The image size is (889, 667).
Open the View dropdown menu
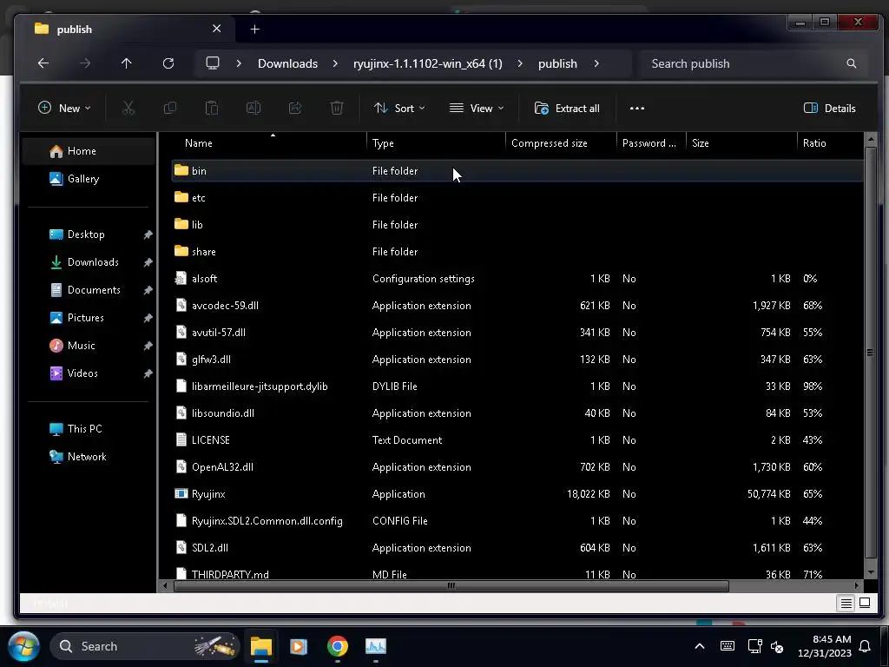coord(477,108)
